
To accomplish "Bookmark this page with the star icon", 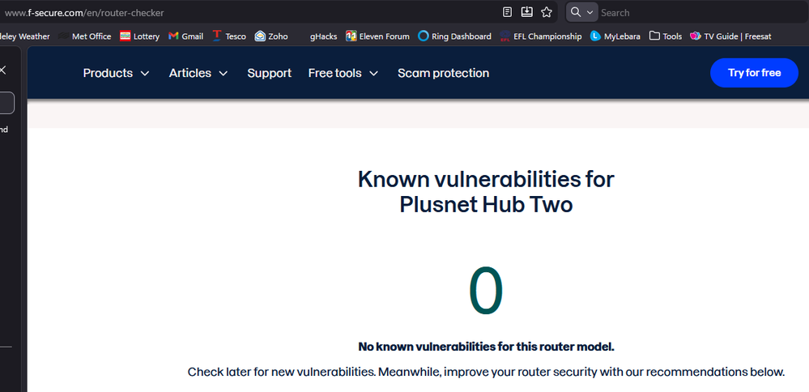I will coord(547,12).
